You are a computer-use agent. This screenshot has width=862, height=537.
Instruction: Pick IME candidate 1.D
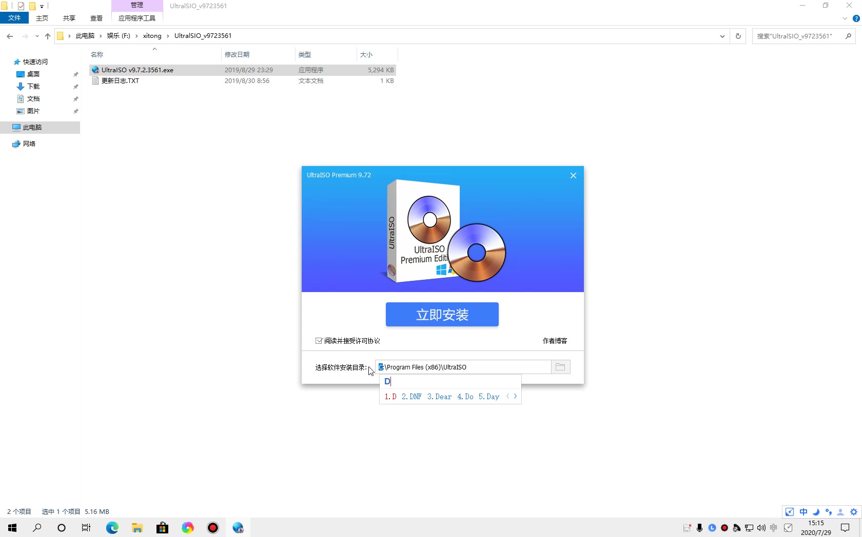point(390,397)
